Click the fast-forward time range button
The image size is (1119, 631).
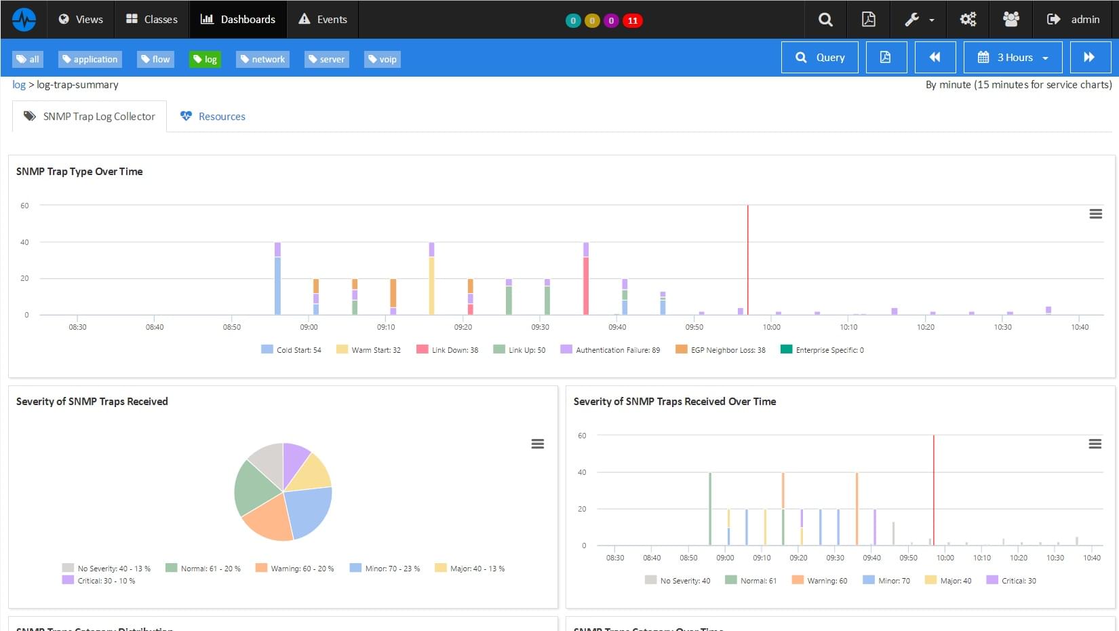[x=1089, y=58]
